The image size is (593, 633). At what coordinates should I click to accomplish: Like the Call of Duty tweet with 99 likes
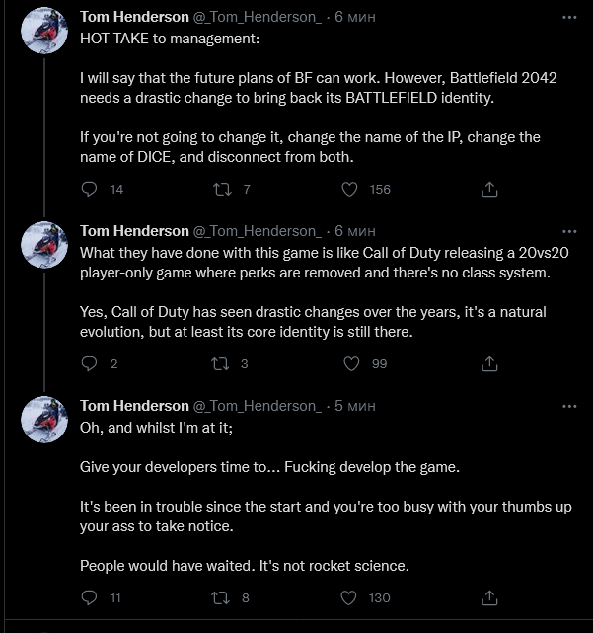point(350,363)
